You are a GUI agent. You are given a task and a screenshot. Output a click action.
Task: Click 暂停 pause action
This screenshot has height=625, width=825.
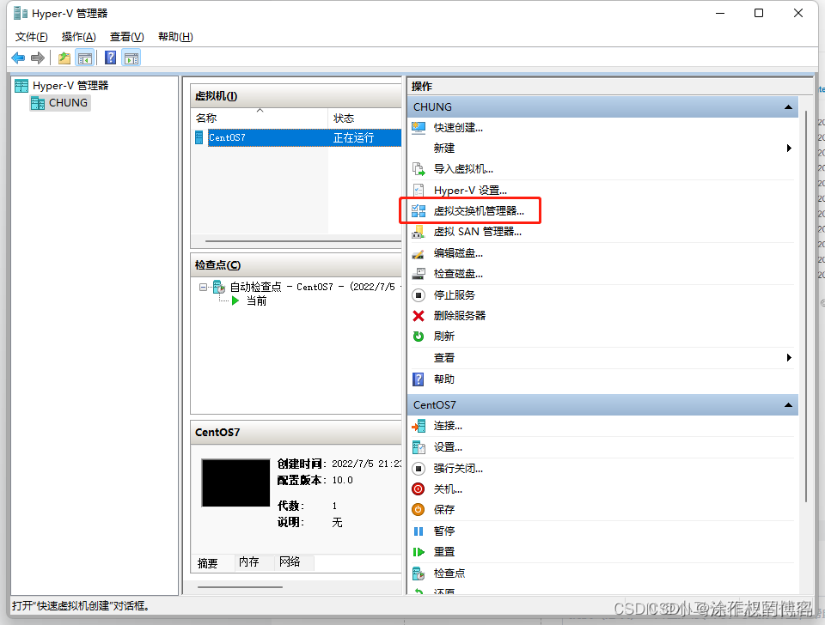point(443,531)
